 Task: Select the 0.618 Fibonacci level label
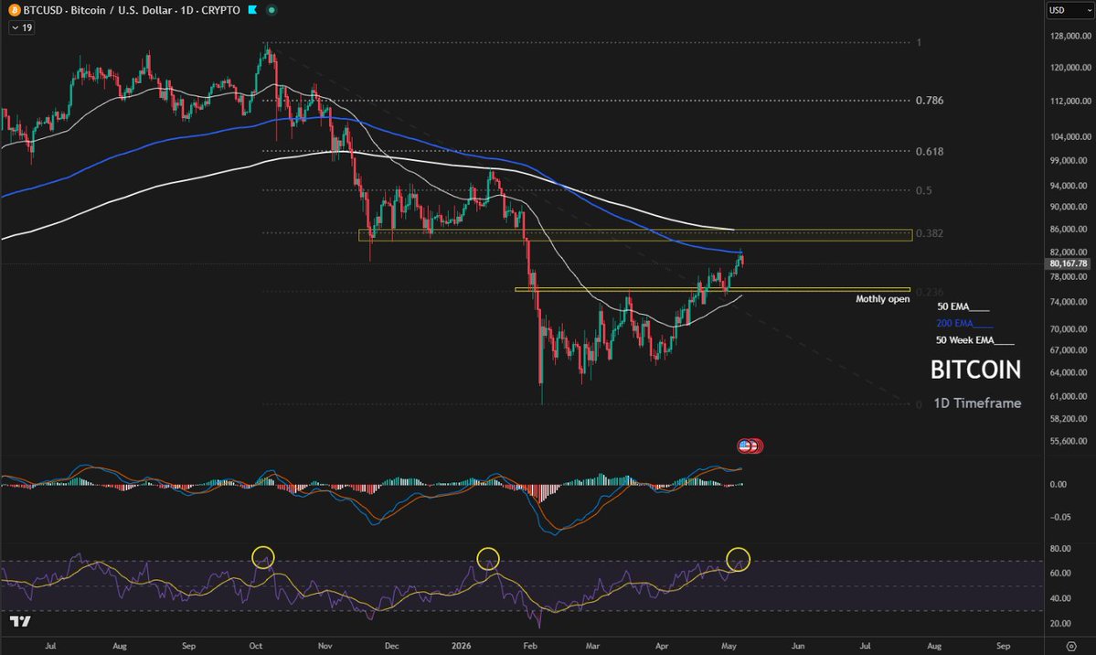(930, 152)
